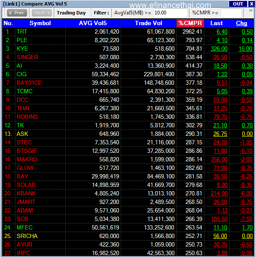Select the ADAM symbol

click(25, 211)
